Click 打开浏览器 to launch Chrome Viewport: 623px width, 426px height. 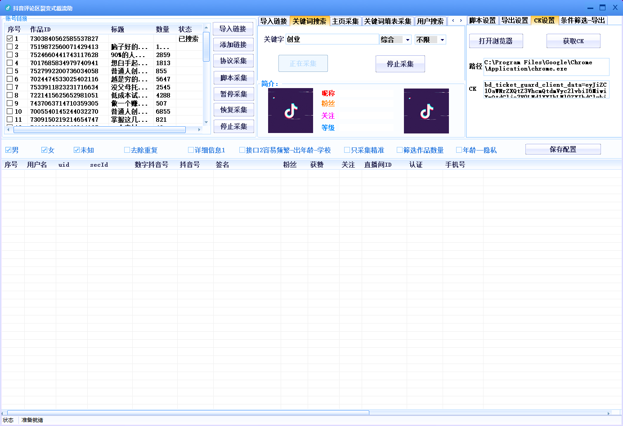[x=496, y=41]
